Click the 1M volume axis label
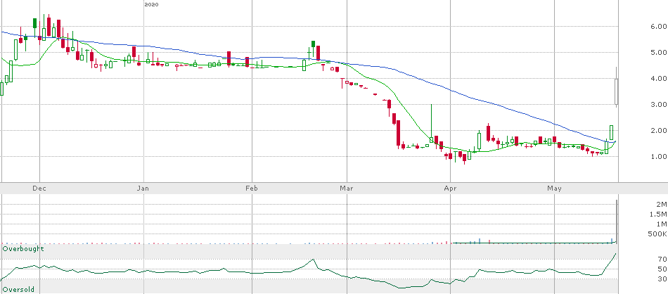668x294 pixels. (x=662, y=224)
